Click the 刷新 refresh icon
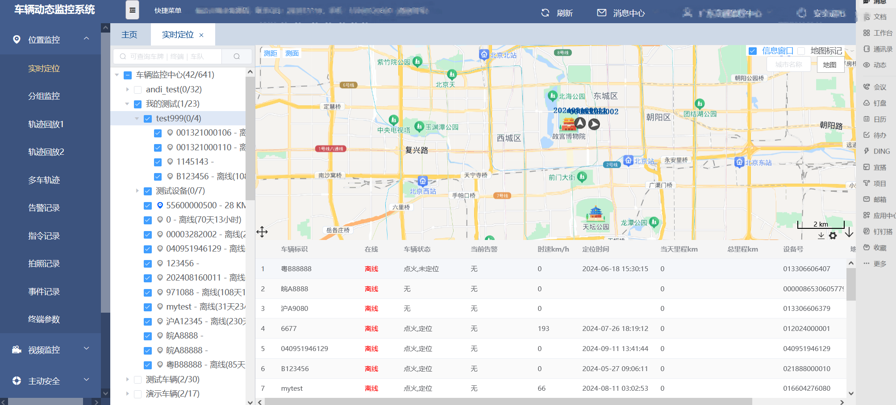 pyautogui.click(x=545, y=13)
